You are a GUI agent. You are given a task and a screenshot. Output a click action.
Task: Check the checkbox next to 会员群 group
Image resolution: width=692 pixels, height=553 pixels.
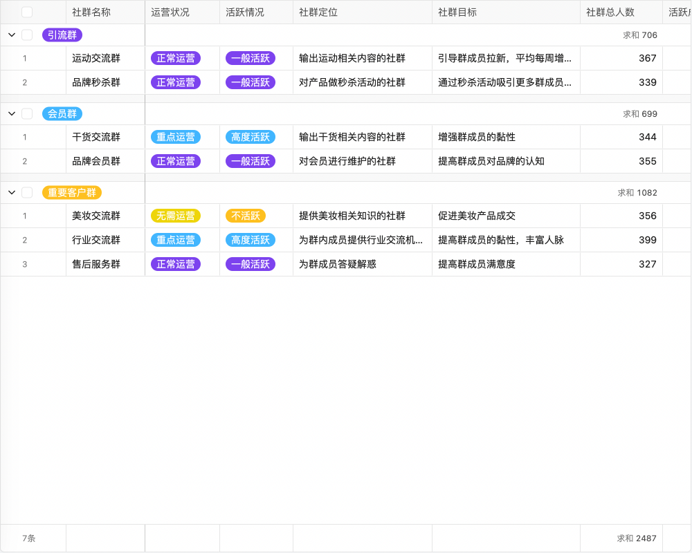[x=26, y=113]
